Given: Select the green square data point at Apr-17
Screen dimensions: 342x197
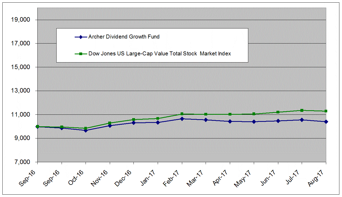Looking at the screenshot, I should point(230,114).
